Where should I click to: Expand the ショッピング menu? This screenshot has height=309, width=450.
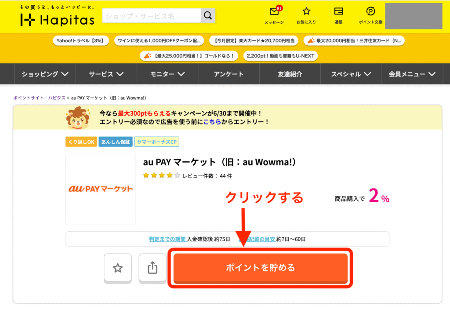[45, 74]
